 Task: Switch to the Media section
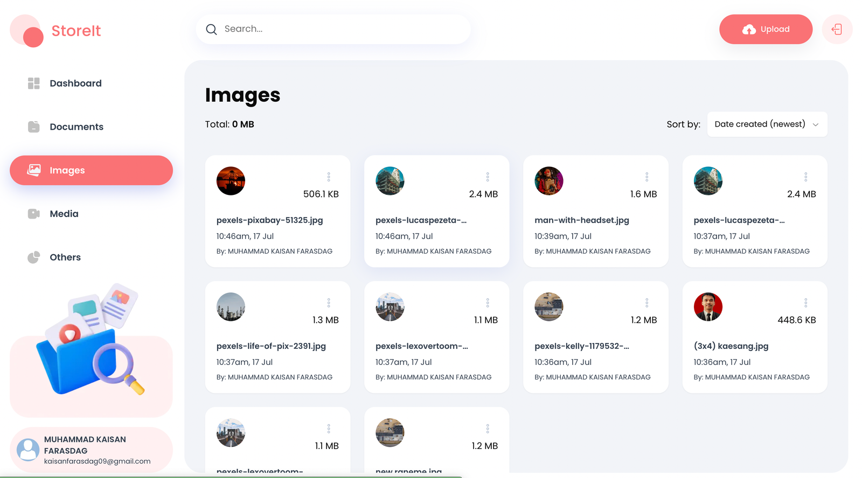[x=64, y=214]
